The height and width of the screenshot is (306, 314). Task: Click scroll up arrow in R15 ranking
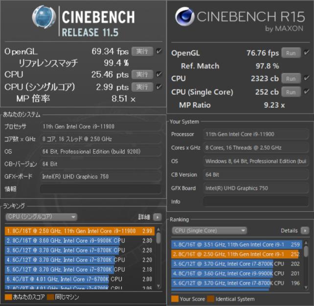pyautogui.click(x=306, y=243)
